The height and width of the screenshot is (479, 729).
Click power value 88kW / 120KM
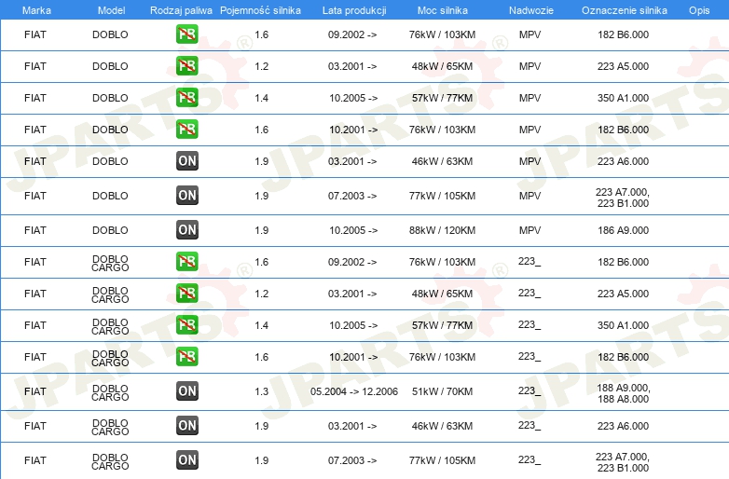click(x=442, y=230)
